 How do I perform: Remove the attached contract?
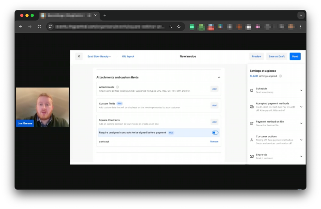tap(214, 141)
